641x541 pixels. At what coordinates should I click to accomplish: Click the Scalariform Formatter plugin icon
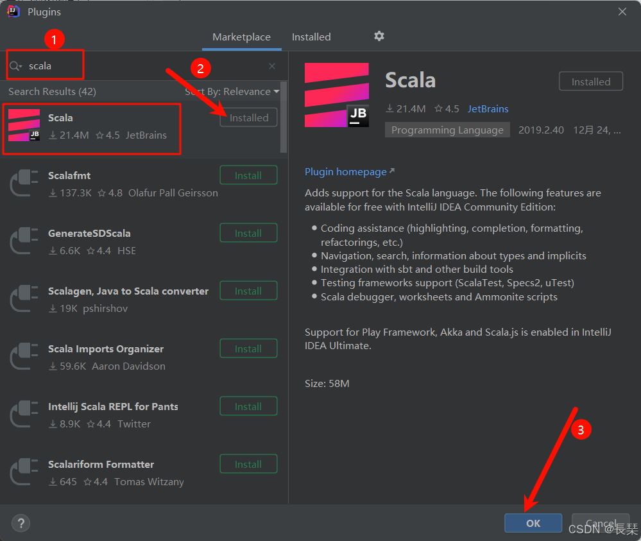coord(24,472)
